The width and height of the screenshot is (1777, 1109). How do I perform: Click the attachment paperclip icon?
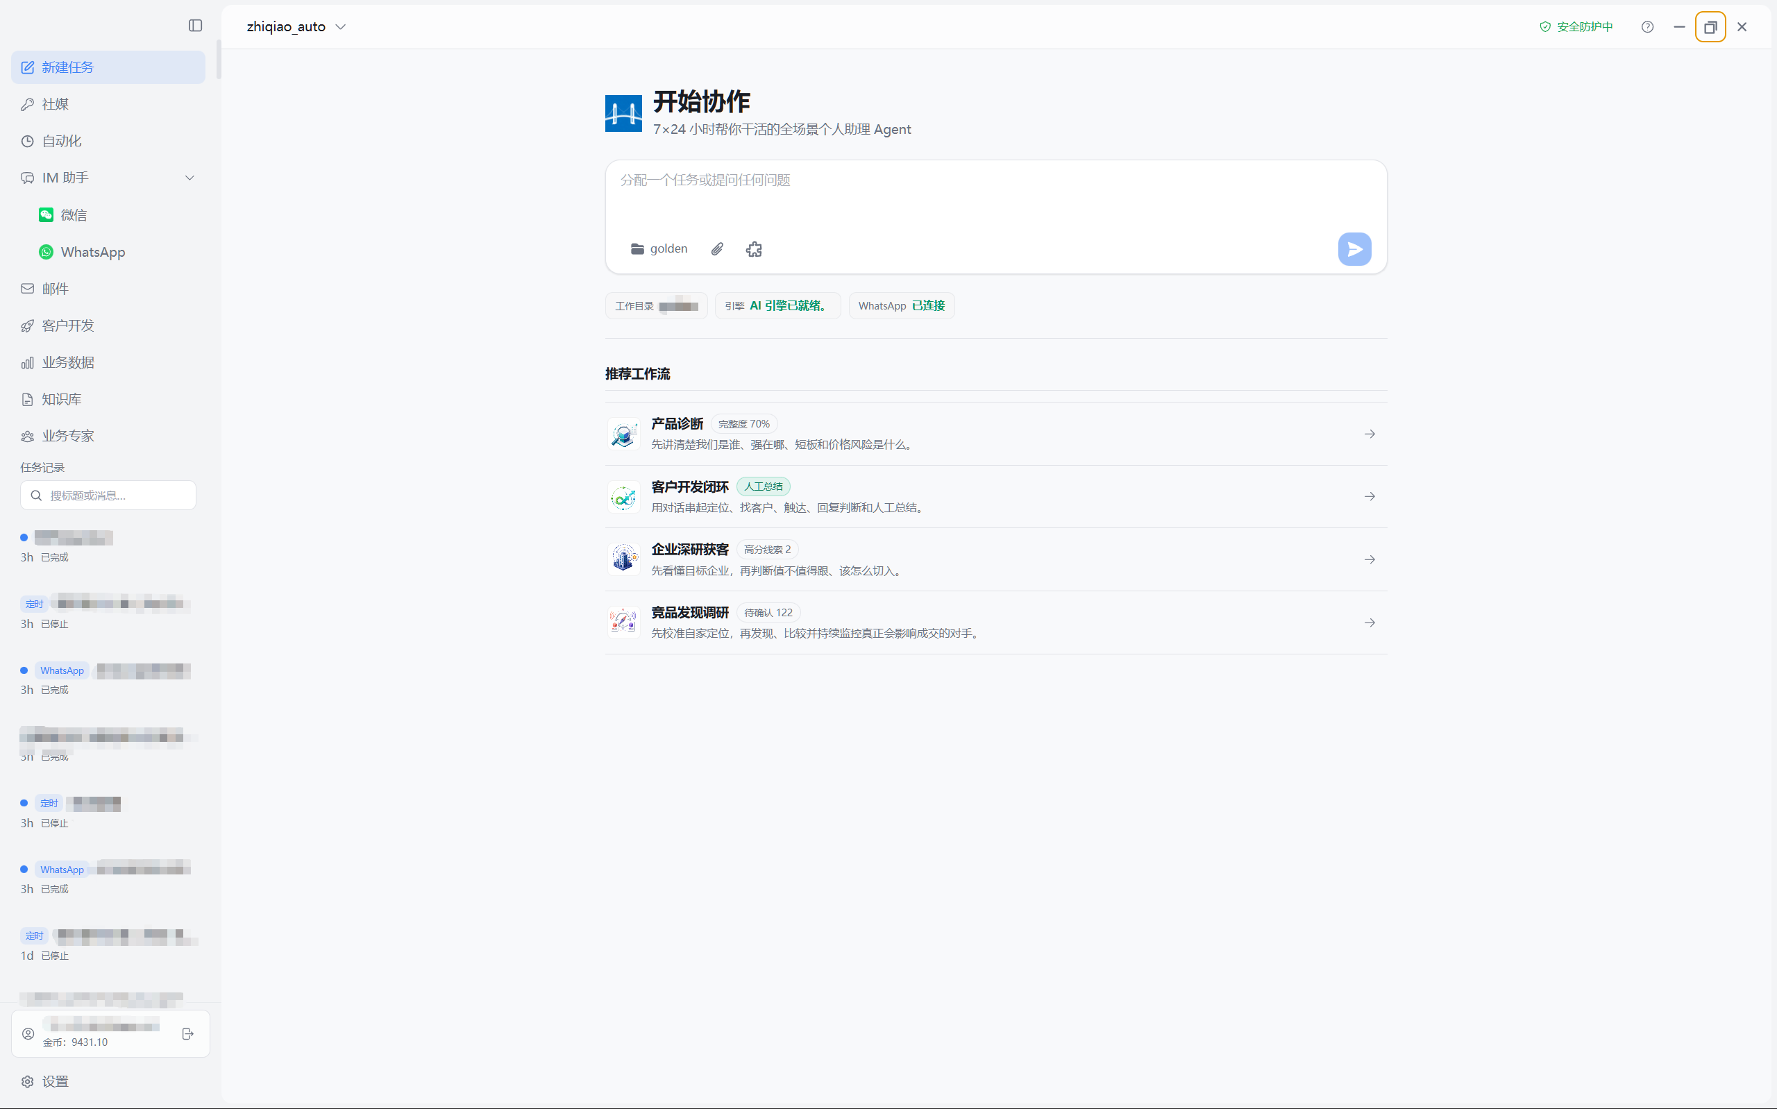pyautogui.click(x=717, y=249)
